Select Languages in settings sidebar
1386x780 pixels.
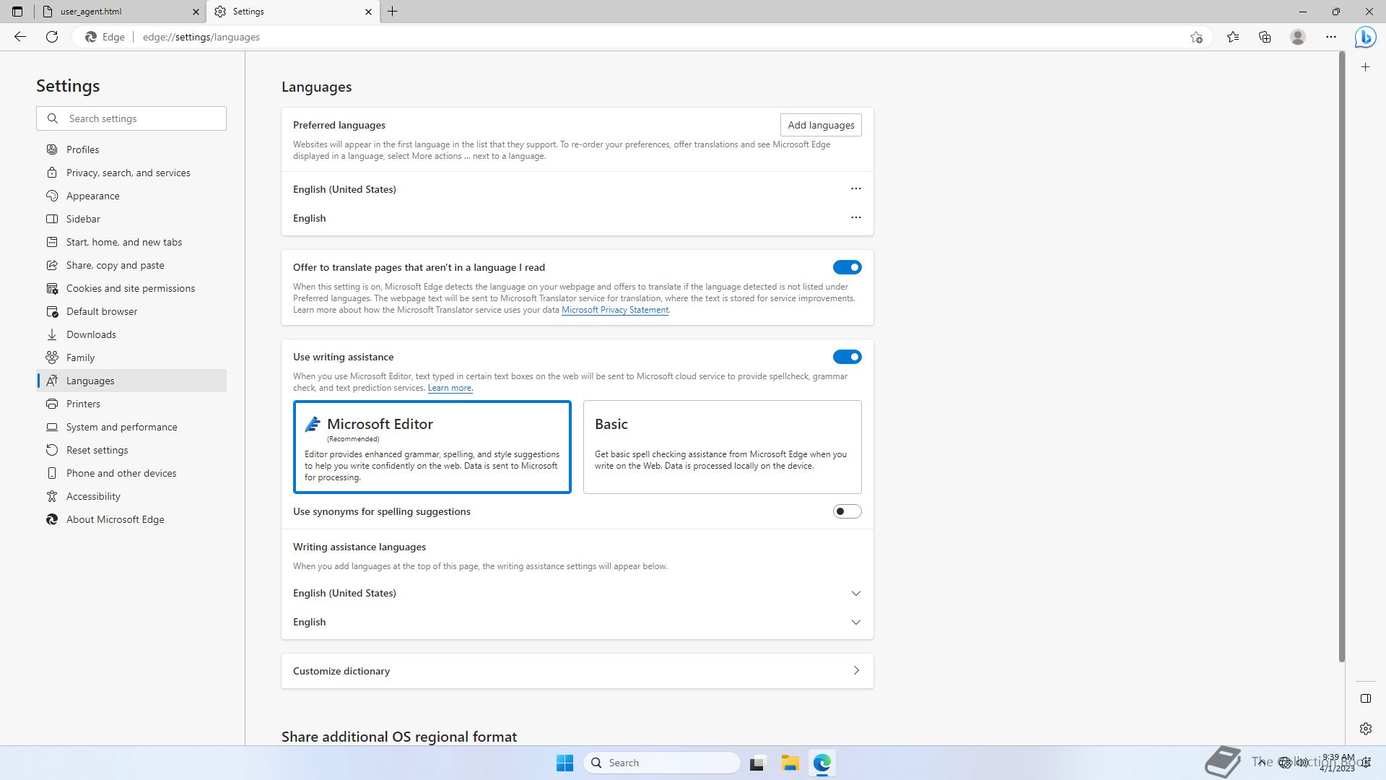pyautogui.click(x=131, y=381)
